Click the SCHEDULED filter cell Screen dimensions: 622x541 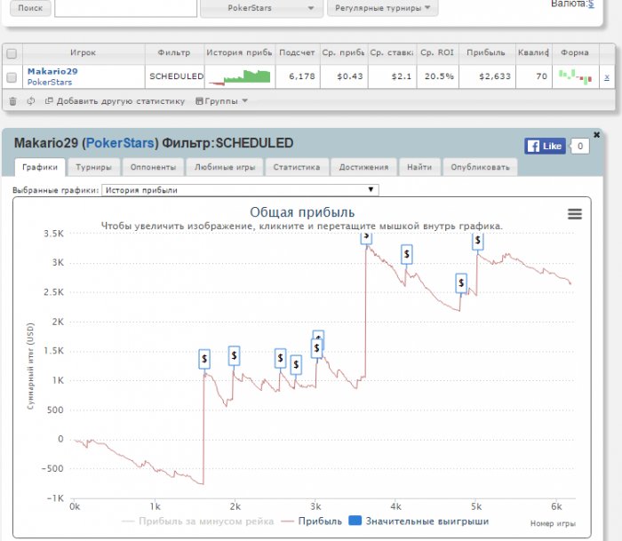[176, 76]
